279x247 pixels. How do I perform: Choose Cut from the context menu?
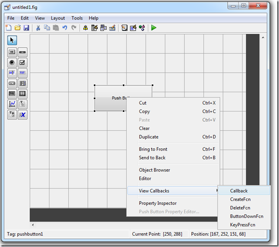click(174, 103)
